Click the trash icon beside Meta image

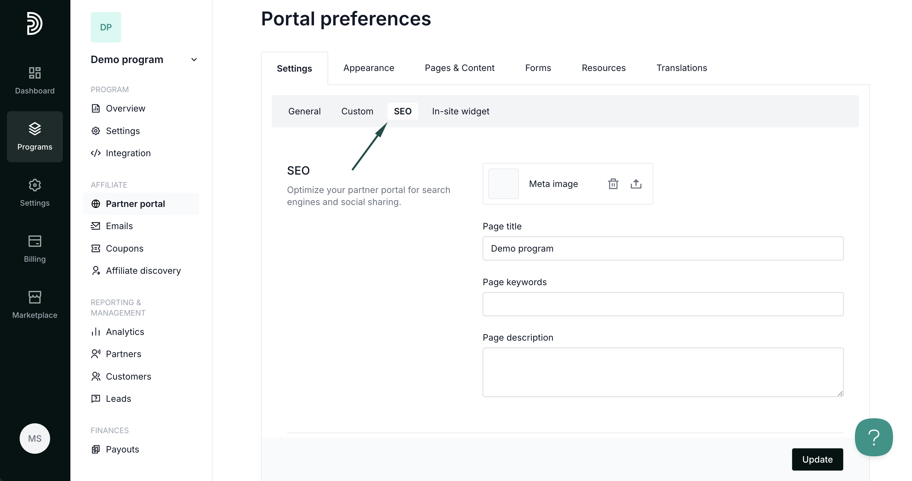pyautogui.click(x=613, y=184)
